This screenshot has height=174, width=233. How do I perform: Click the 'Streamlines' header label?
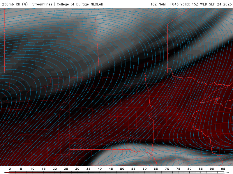(x=42, y=4)
